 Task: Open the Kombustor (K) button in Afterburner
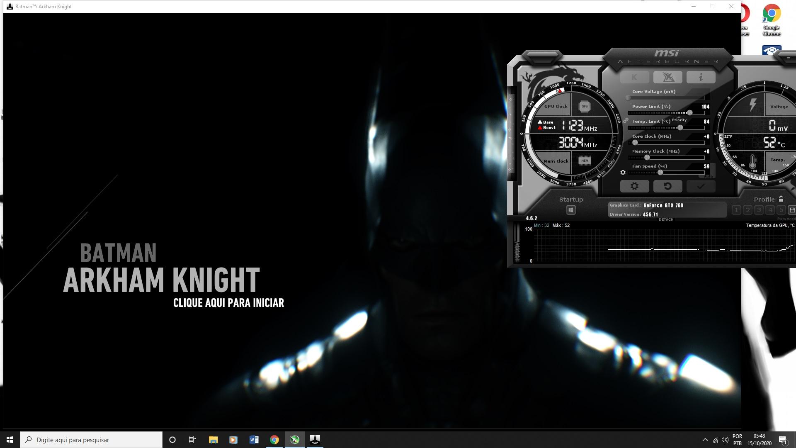[x=634, y=77]
